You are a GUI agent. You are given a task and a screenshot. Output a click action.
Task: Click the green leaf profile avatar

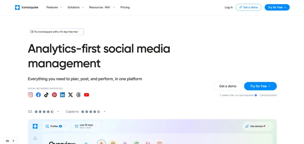click(136, 142)
